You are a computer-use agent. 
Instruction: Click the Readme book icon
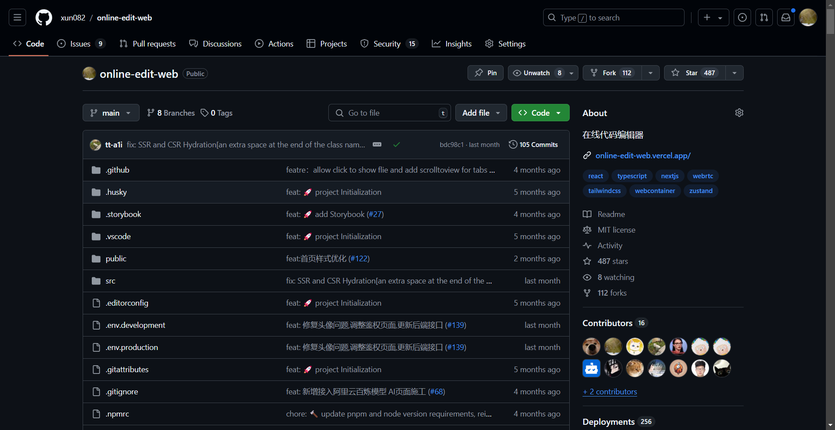(587, 214)
